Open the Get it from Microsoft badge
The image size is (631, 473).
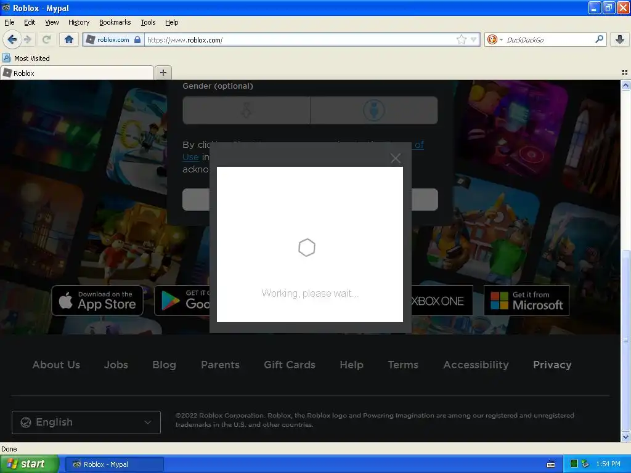[526, 301]
